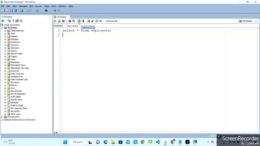260x146 pixels.
Task: Select the Other Users tree item
Action: click(15, 114)
